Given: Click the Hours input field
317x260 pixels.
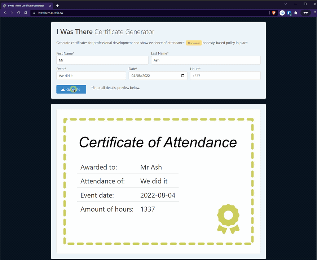Looking at the screenshot, I should (225, 76).
